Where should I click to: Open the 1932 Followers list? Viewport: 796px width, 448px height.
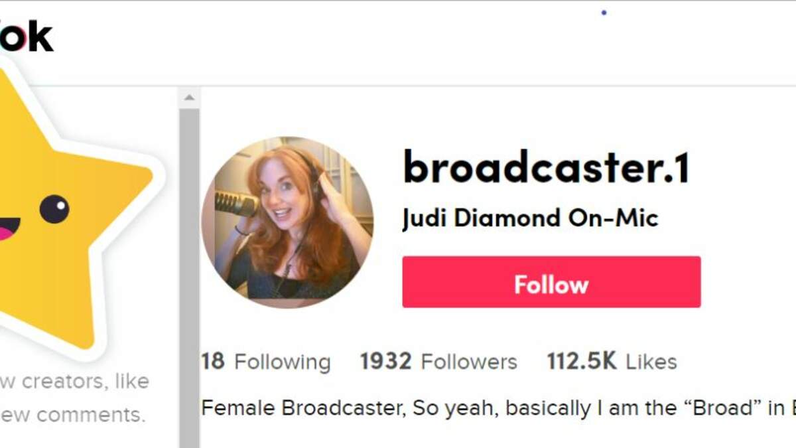coord(438,362)
